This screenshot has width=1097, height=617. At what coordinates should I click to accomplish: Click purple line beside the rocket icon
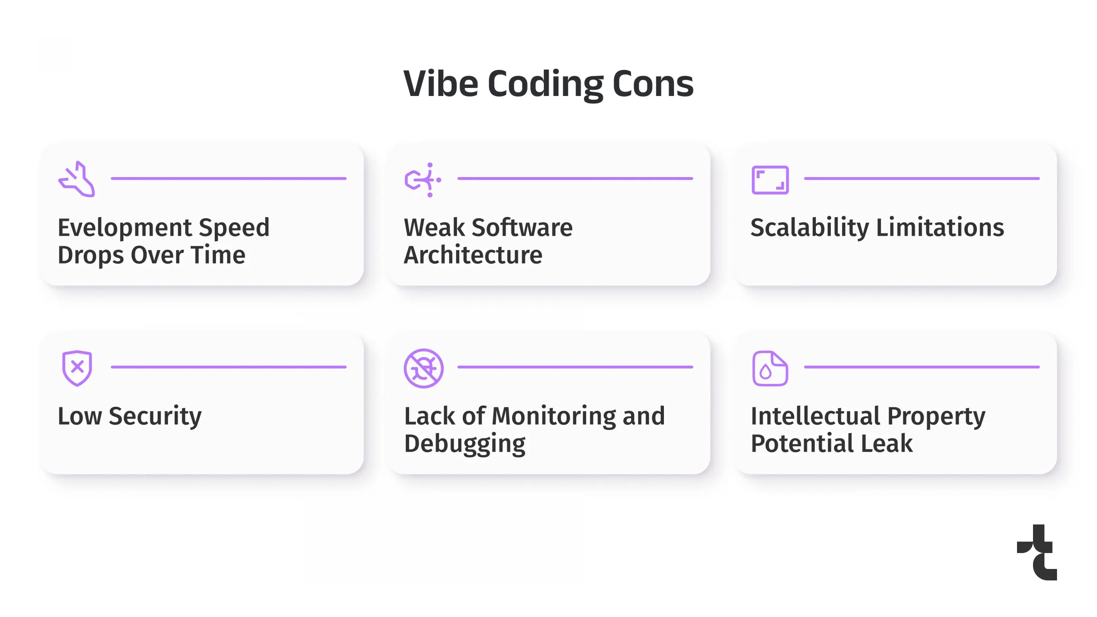[229, 178]
